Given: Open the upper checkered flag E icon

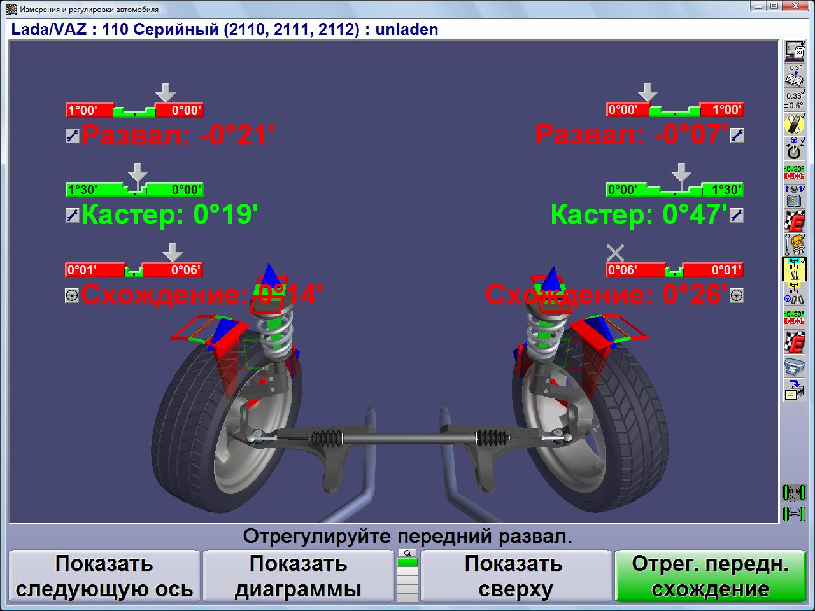Looking at the screenshot, I should pos(794,220).
